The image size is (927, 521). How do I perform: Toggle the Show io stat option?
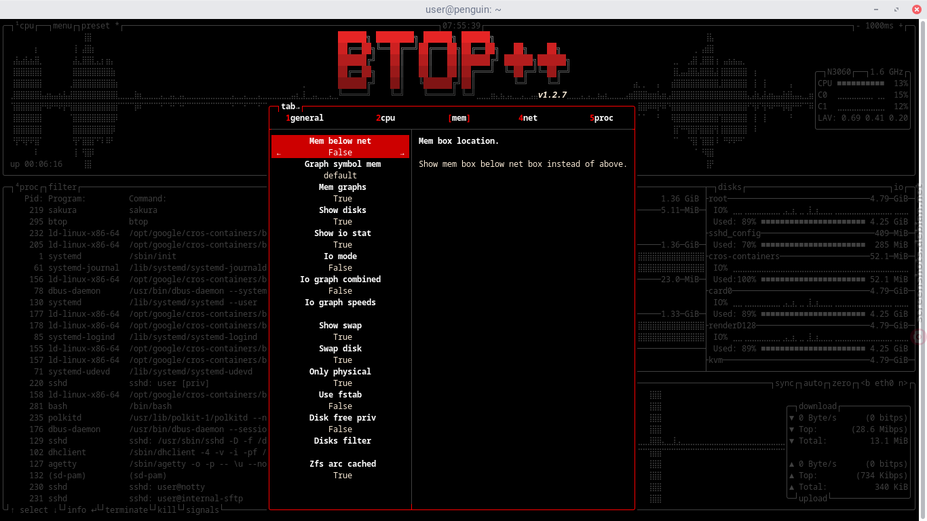[343, 239]
